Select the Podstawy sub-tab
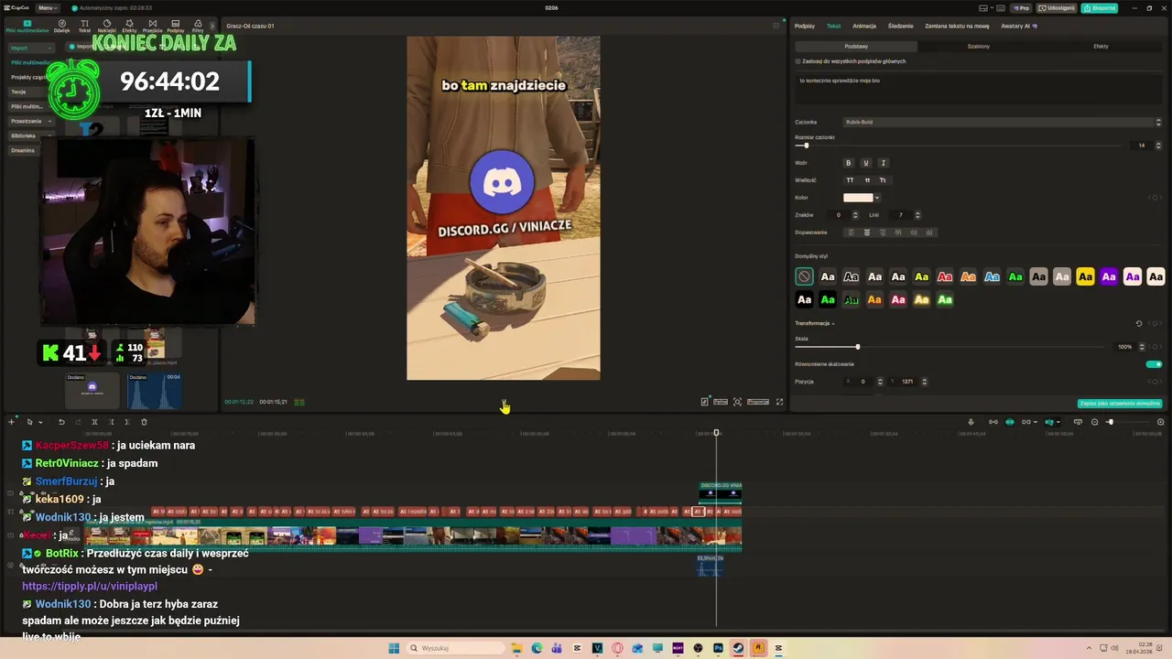The width and height of the screenshot is (1172, 659). [856, 46]
